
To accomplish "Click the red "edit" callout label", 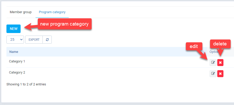I will pyautogui.click(x=194, y=46).
